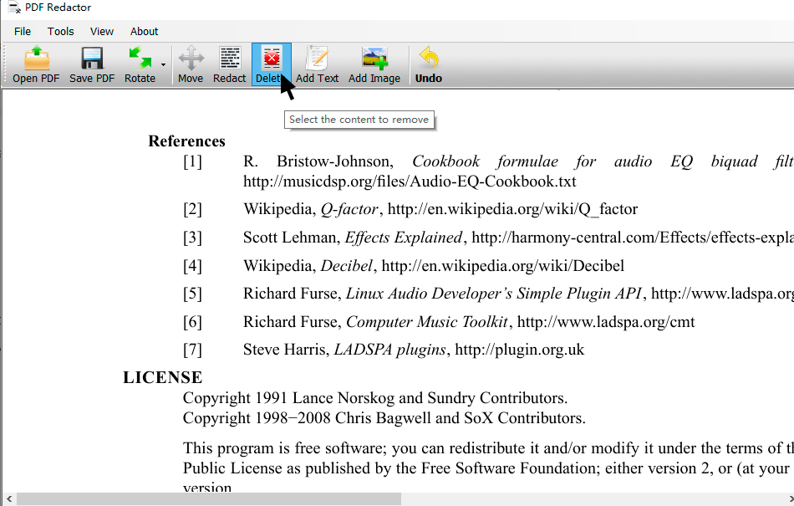Click "Effects Explained" italic title
Screen dimensions: 794x506
point(404,238)
